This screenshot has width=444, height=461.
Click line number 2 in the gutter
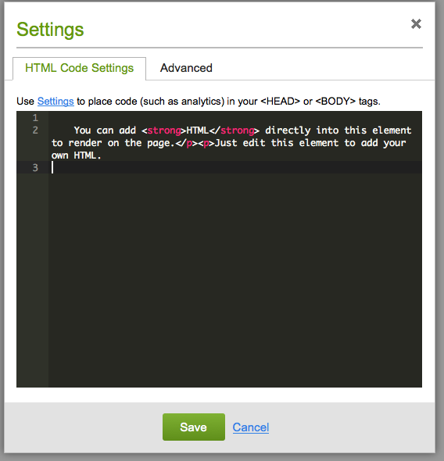[x=35, y=130]
